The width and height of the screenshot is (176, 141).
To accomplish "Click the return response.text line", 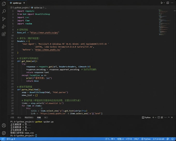I will pos(38,72).
